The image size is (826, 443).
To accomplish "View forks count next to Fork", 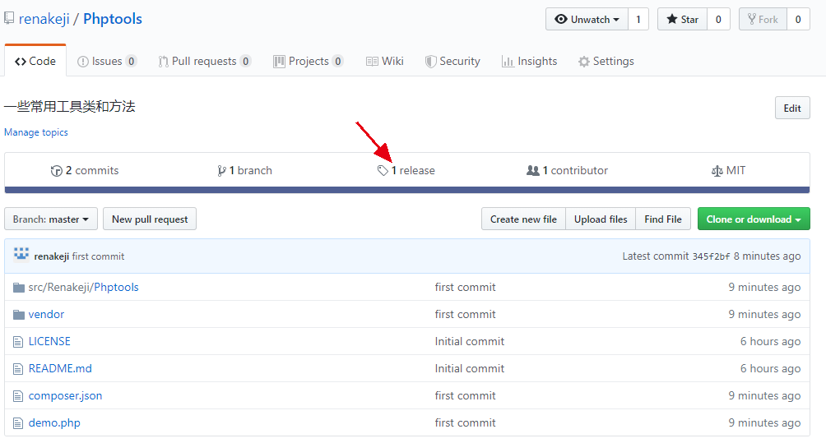I will coord(798,20).
